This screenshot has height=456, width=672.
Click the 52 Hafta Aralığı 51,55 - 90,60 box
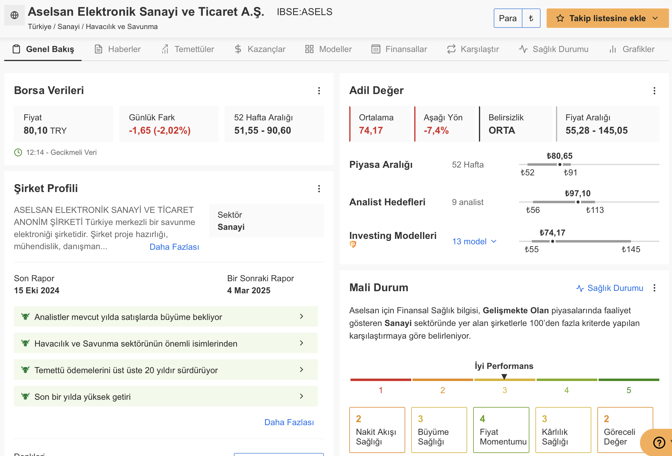coord(274,124)
